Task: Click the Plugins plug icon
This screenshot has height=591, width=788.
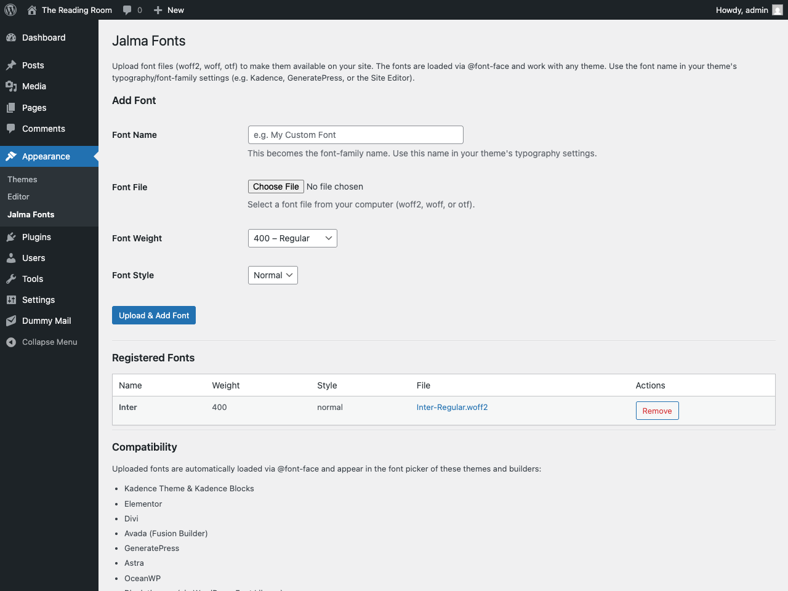Action: 11,237
